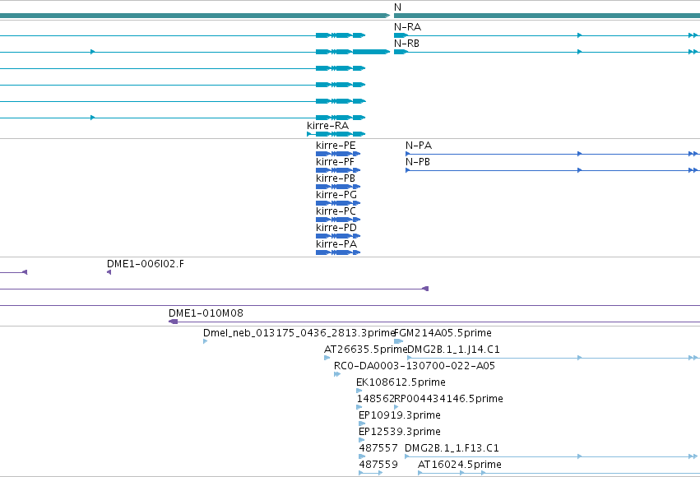Click the FGM214A05.5prime EST label
This screenshot has height=477, width=700.
(443, 333)
